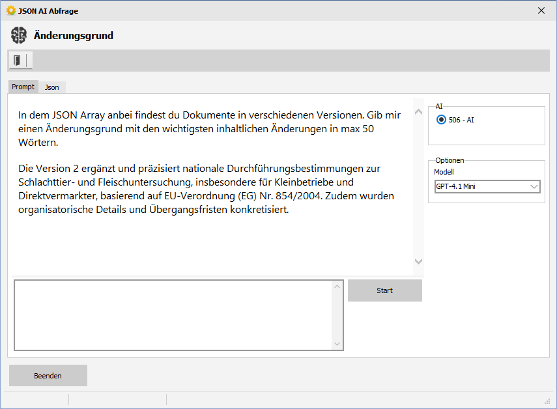557x409 pixels.
Task: Click the up arrow of the lower input box scrollbar
Action: pos(337,287)
